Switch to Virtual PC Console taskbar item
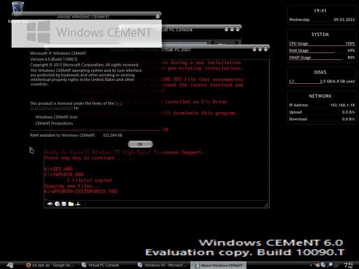 click(101, 265)
